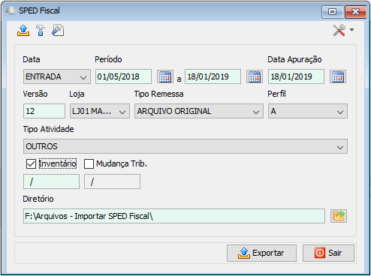
Task: Expand the small arrow beside the tools icon
Action: point(351,30)
